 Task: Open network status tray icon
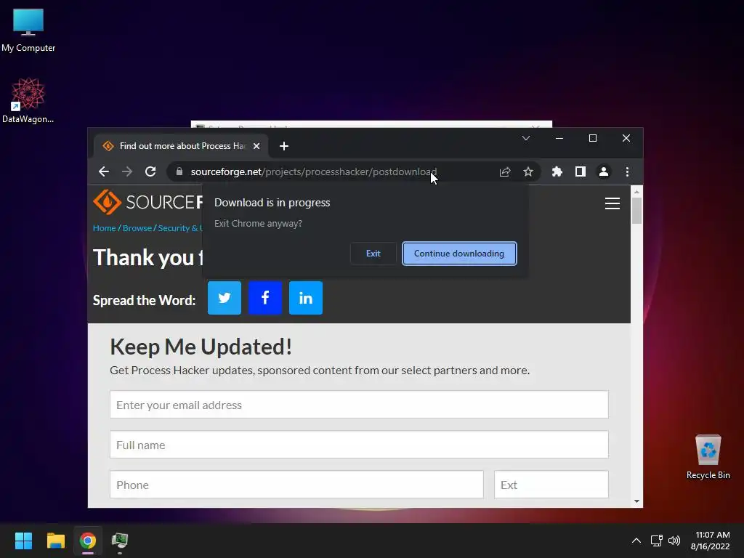pyautogui.click(x=657, y=541)
